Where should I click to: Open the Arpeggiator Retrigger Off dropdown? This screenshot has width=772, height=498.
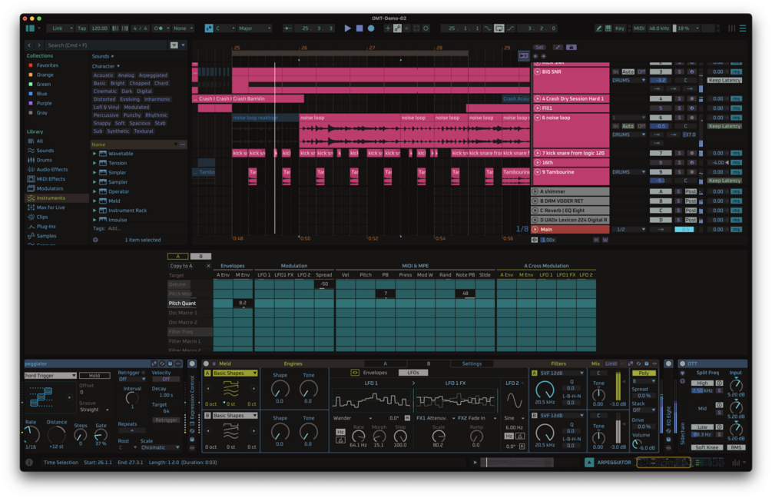coord(132,379)
